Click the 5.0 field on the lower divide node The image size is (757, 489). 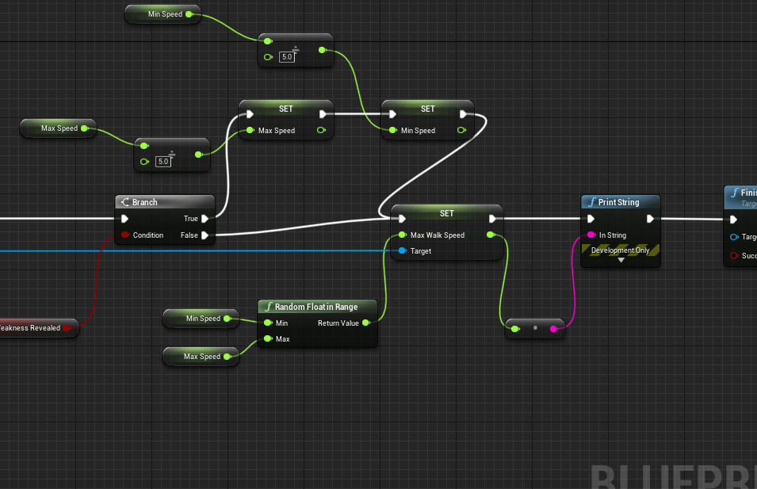click(163, 162)
